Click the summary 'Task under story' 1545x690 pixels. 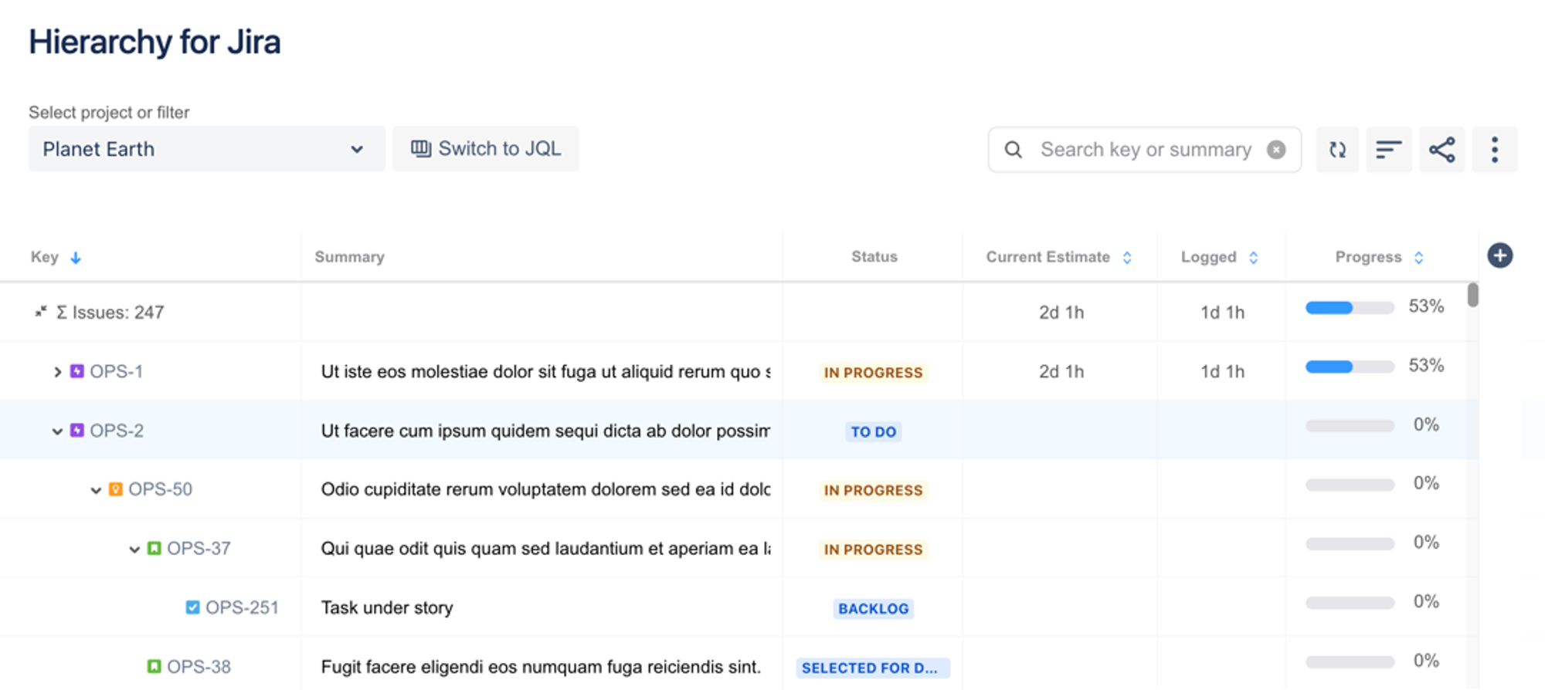[x=387, y=607]
